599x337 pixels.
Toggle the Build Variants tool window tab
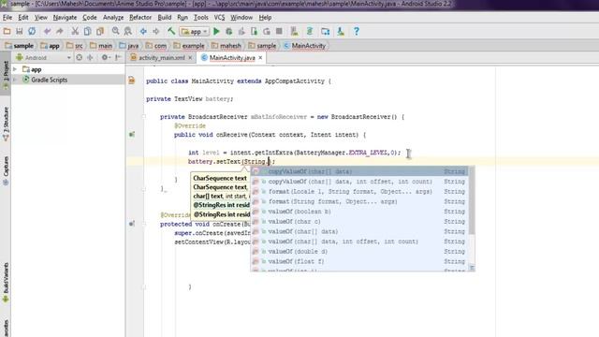point(6,283)
